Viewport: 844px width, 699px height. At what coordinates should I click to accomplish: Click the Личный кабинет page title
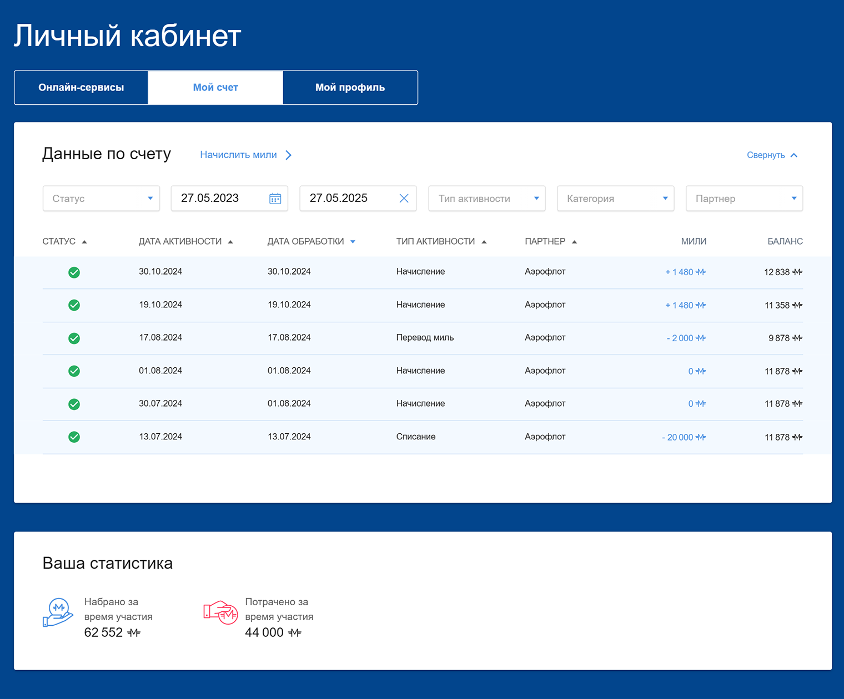pos(127,36)
